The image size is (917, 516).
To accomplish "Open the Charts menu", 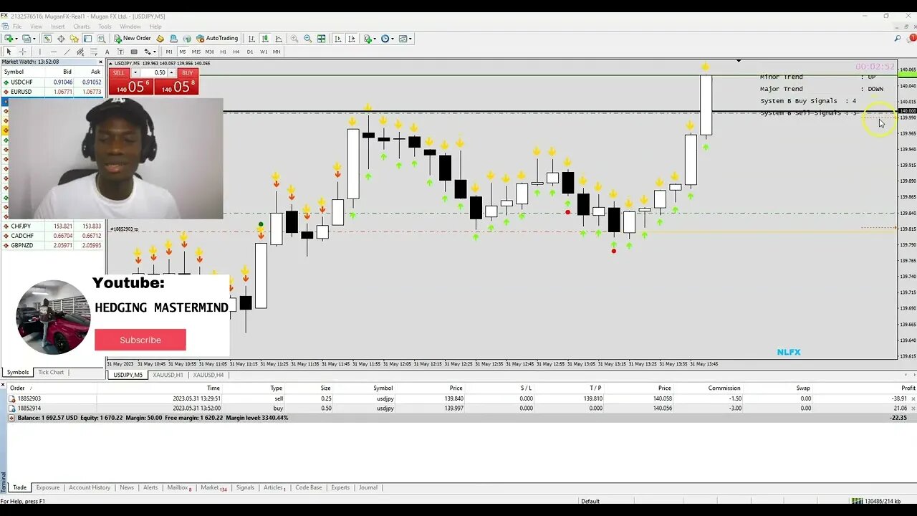I will click(x=81, y=27).
